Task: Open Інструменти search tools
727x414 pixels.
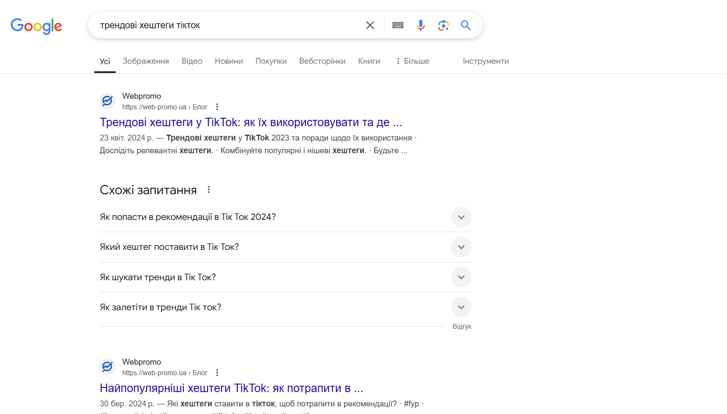Action: click(x=486, y=61)
